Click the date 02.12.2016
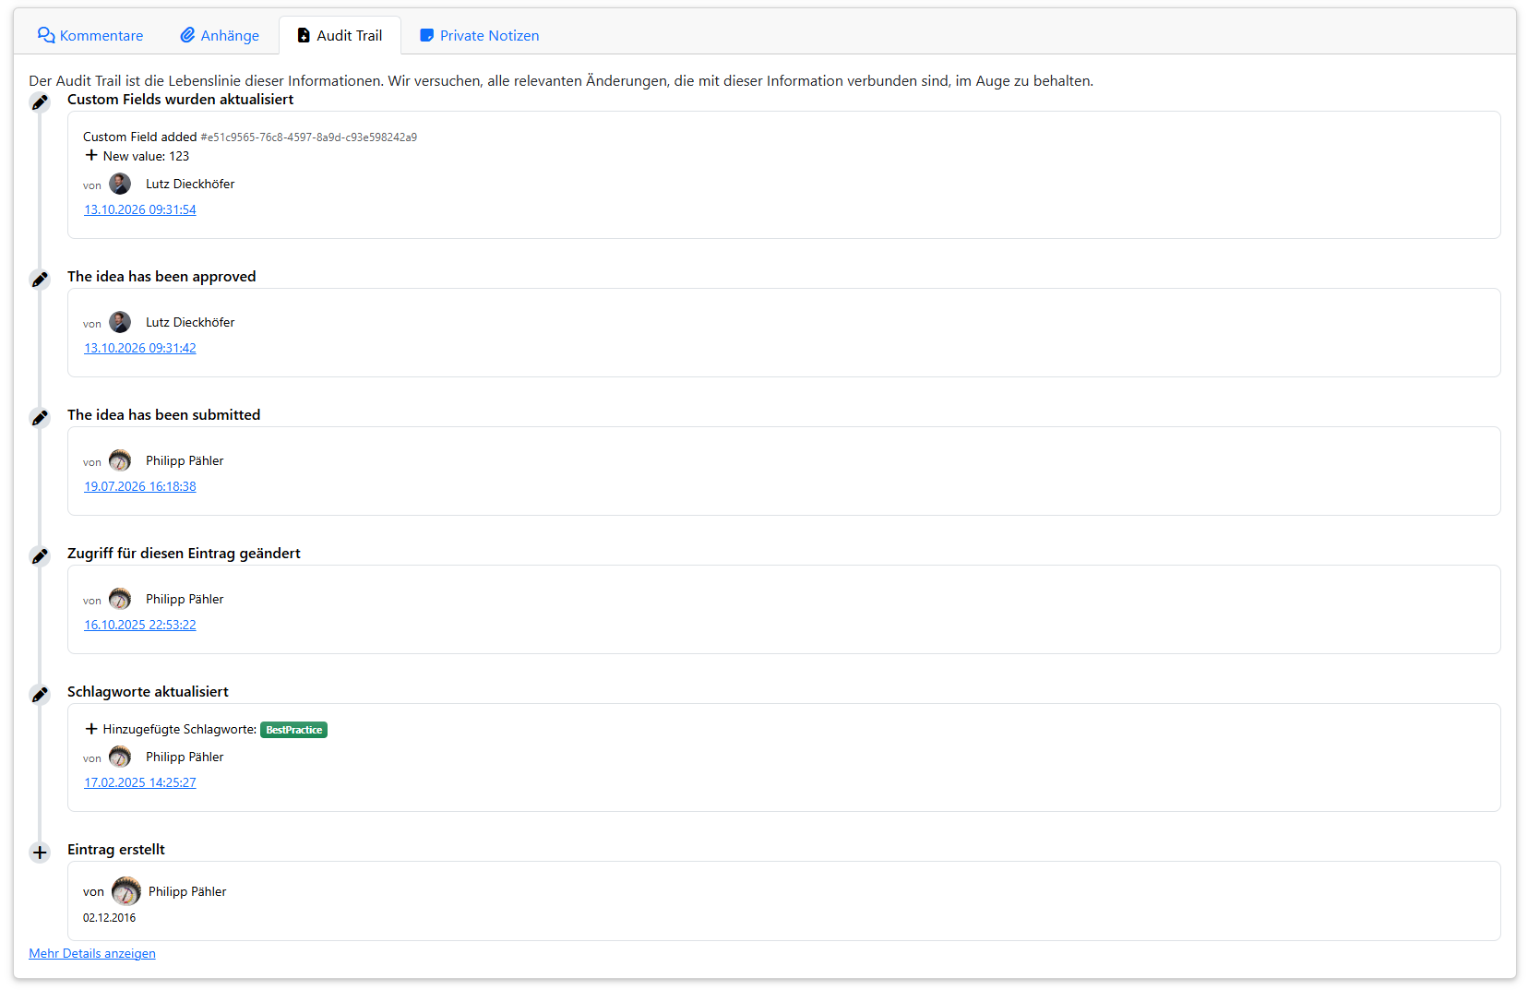 click(x=109, y=918)
